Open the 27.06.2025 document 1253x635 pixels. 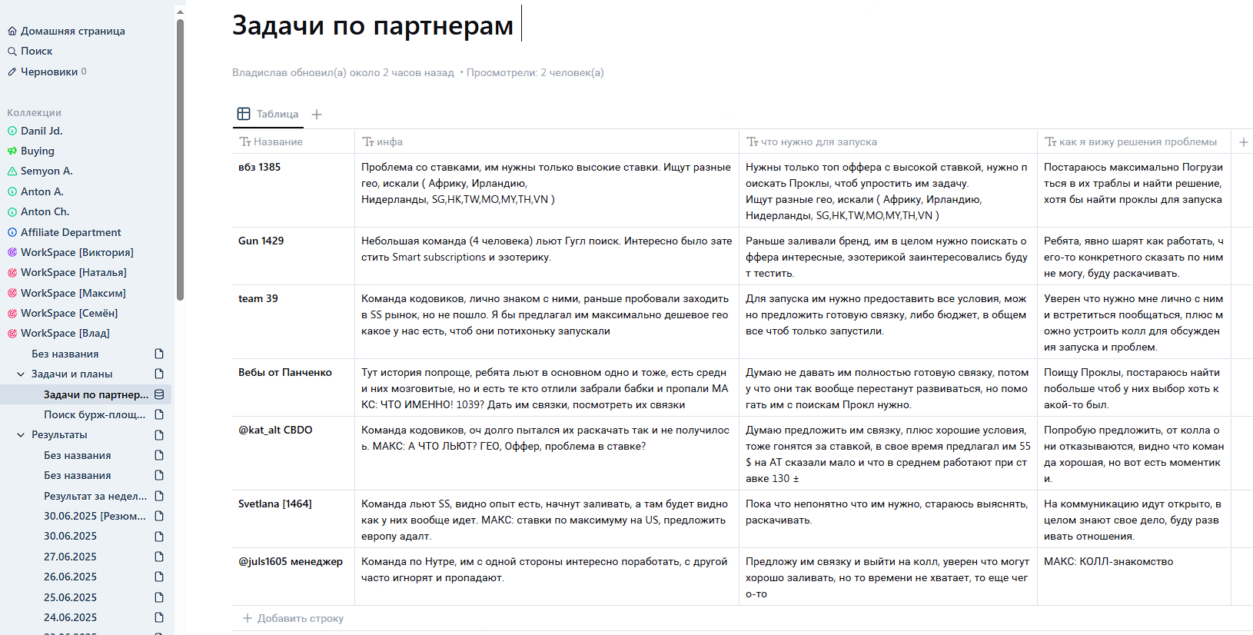(x=70, y=557)
